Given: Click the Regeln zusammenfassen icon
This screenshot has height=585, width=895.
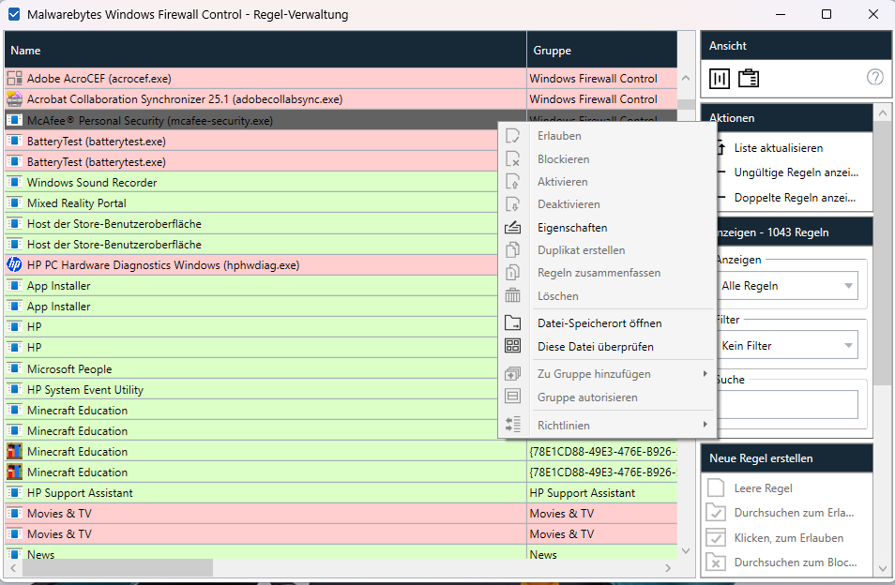Looking at the screenshot, I should (x=512, y=273).
